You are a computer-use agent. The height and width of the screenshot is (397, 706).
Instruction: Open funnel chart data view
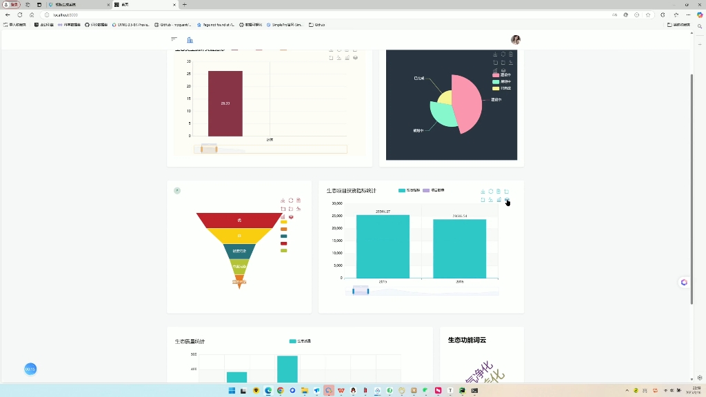pyautogui.click(x=299, y=201)
